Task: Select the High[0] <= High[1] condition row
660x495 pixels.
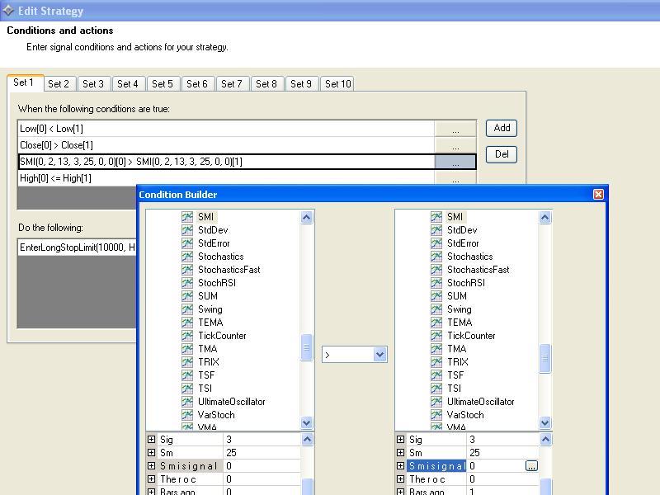Action: tap(226, 178)
